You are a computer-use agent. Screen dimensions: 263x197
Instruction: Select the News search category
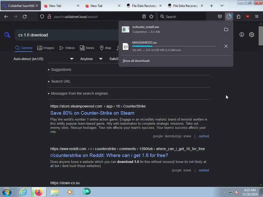87,48
